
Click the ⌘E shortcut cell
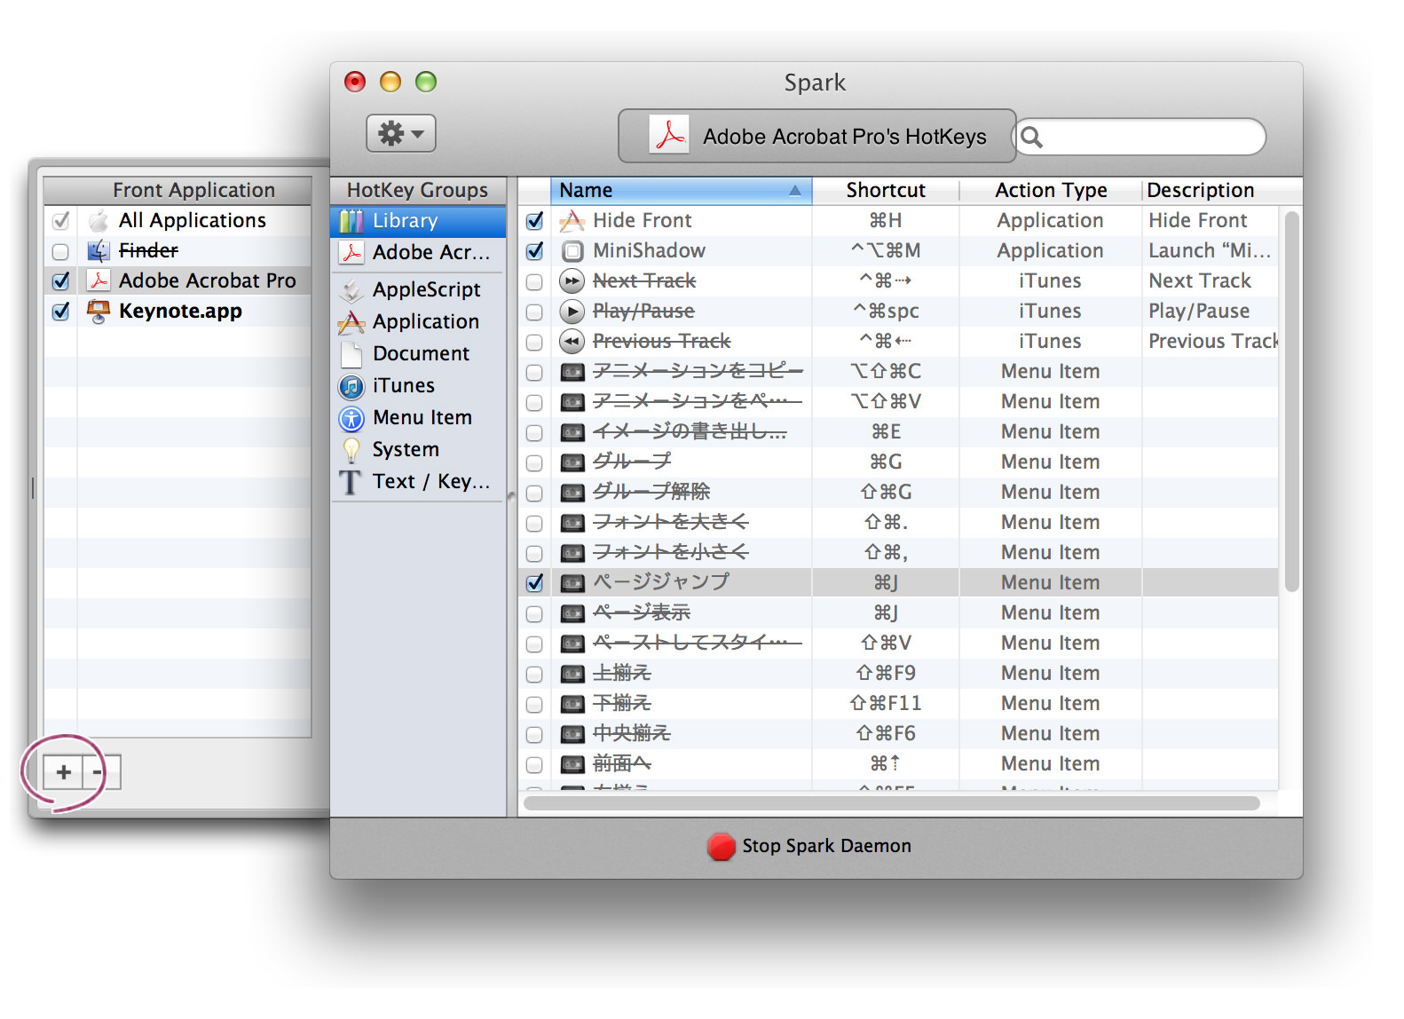[x=886, y=432]
